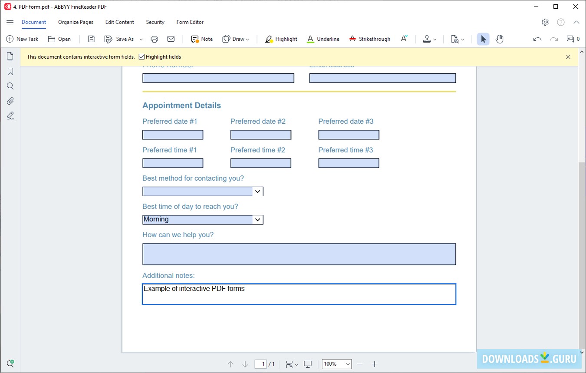Uncheck the Highlight fields checkbox
The height and width of the screenshot is (373, 586).
point(142,57)
